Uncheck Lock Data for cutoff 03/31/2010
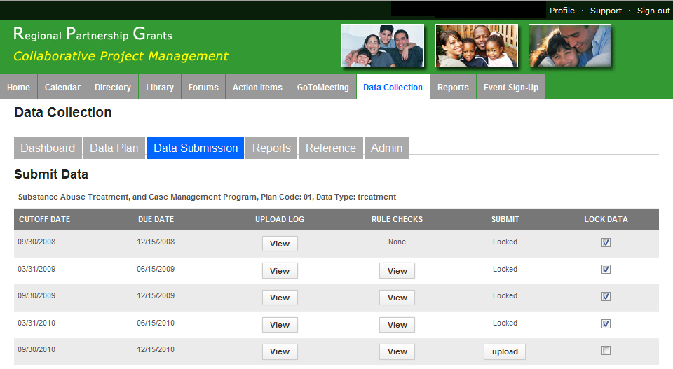The width and height of the screenshot is (673, 369). [606, 323]
